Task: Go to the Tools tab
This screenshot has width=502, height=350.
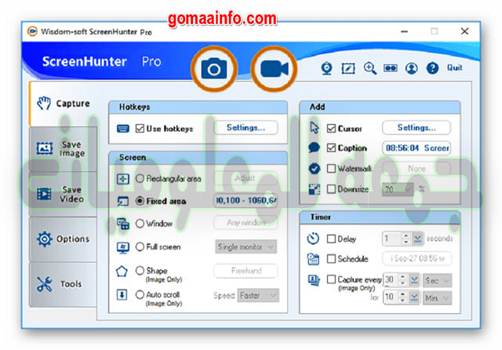Action: coord(63,284)
